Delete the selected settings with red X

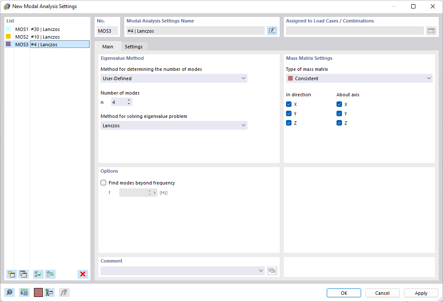(83, 274)
